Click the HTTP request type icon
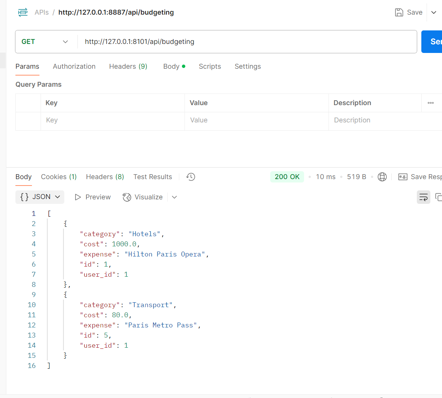The width and height of the screenshot is (442, 398). [x=23, y=12]
